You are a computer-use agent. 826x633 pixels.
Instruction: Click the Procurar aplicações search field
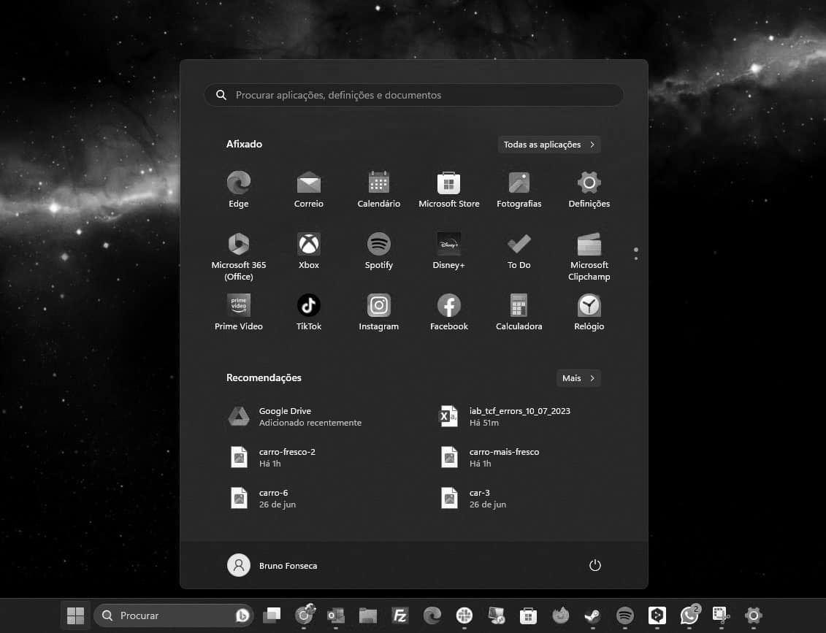[413, 95]
